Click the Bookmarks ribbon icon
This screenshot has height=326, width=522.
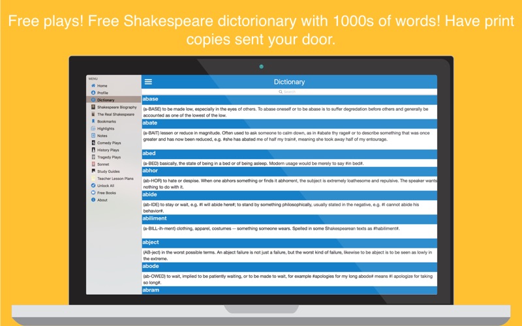pyautogui.click(x=93, y=121)
